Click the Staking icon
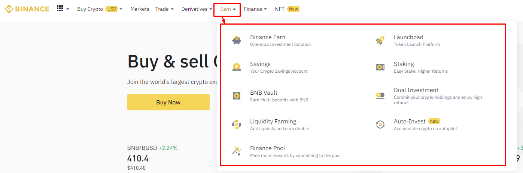 coord(380,67)
